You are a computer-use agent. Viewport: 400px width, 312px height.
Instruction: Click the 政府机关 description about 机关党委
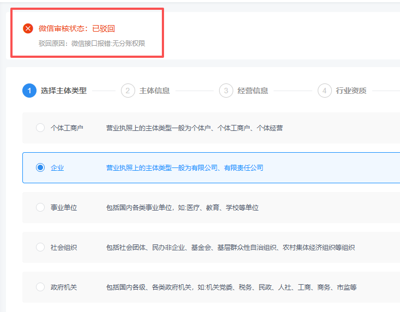232,287
